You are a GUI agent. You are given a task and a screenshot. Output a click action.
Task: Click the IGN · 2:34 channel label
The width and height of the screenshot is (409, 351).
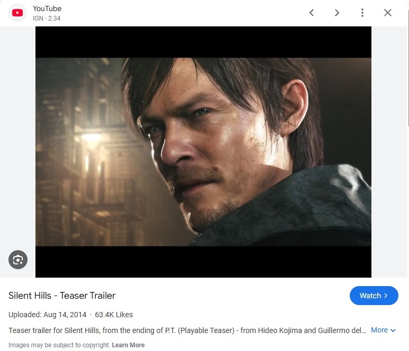(47, 18)
